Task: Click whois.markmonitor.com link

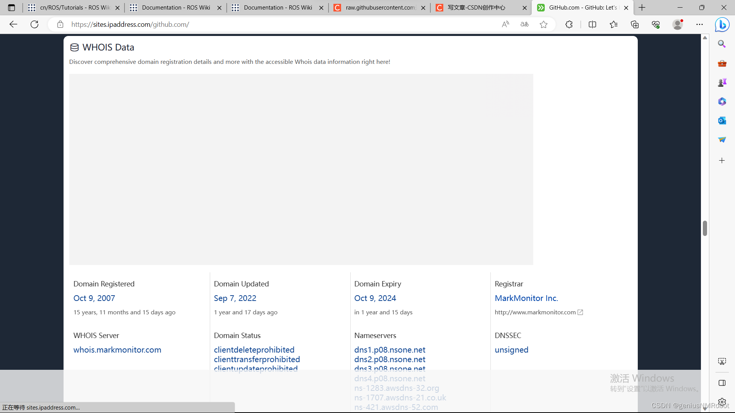Action: (x=117, y=350)
